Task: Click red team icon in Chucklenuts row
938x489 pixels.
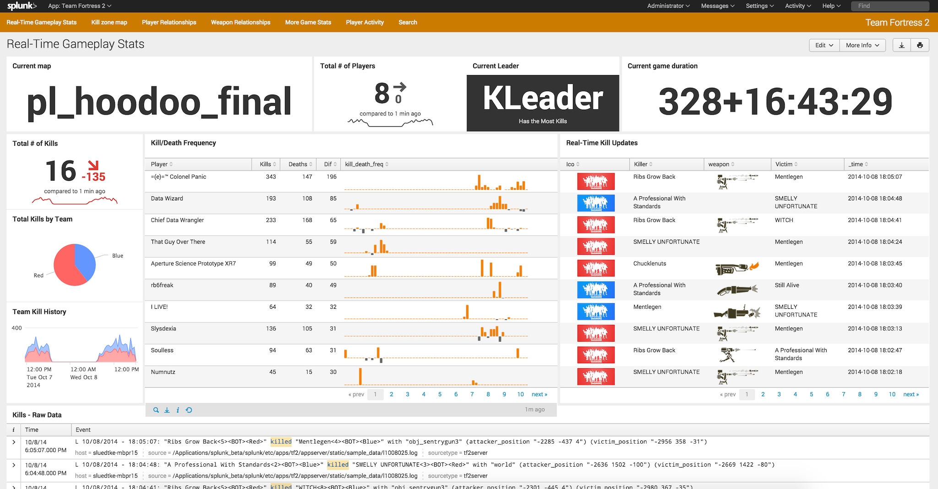Action: pyautogui.click(x=595, y=268)
